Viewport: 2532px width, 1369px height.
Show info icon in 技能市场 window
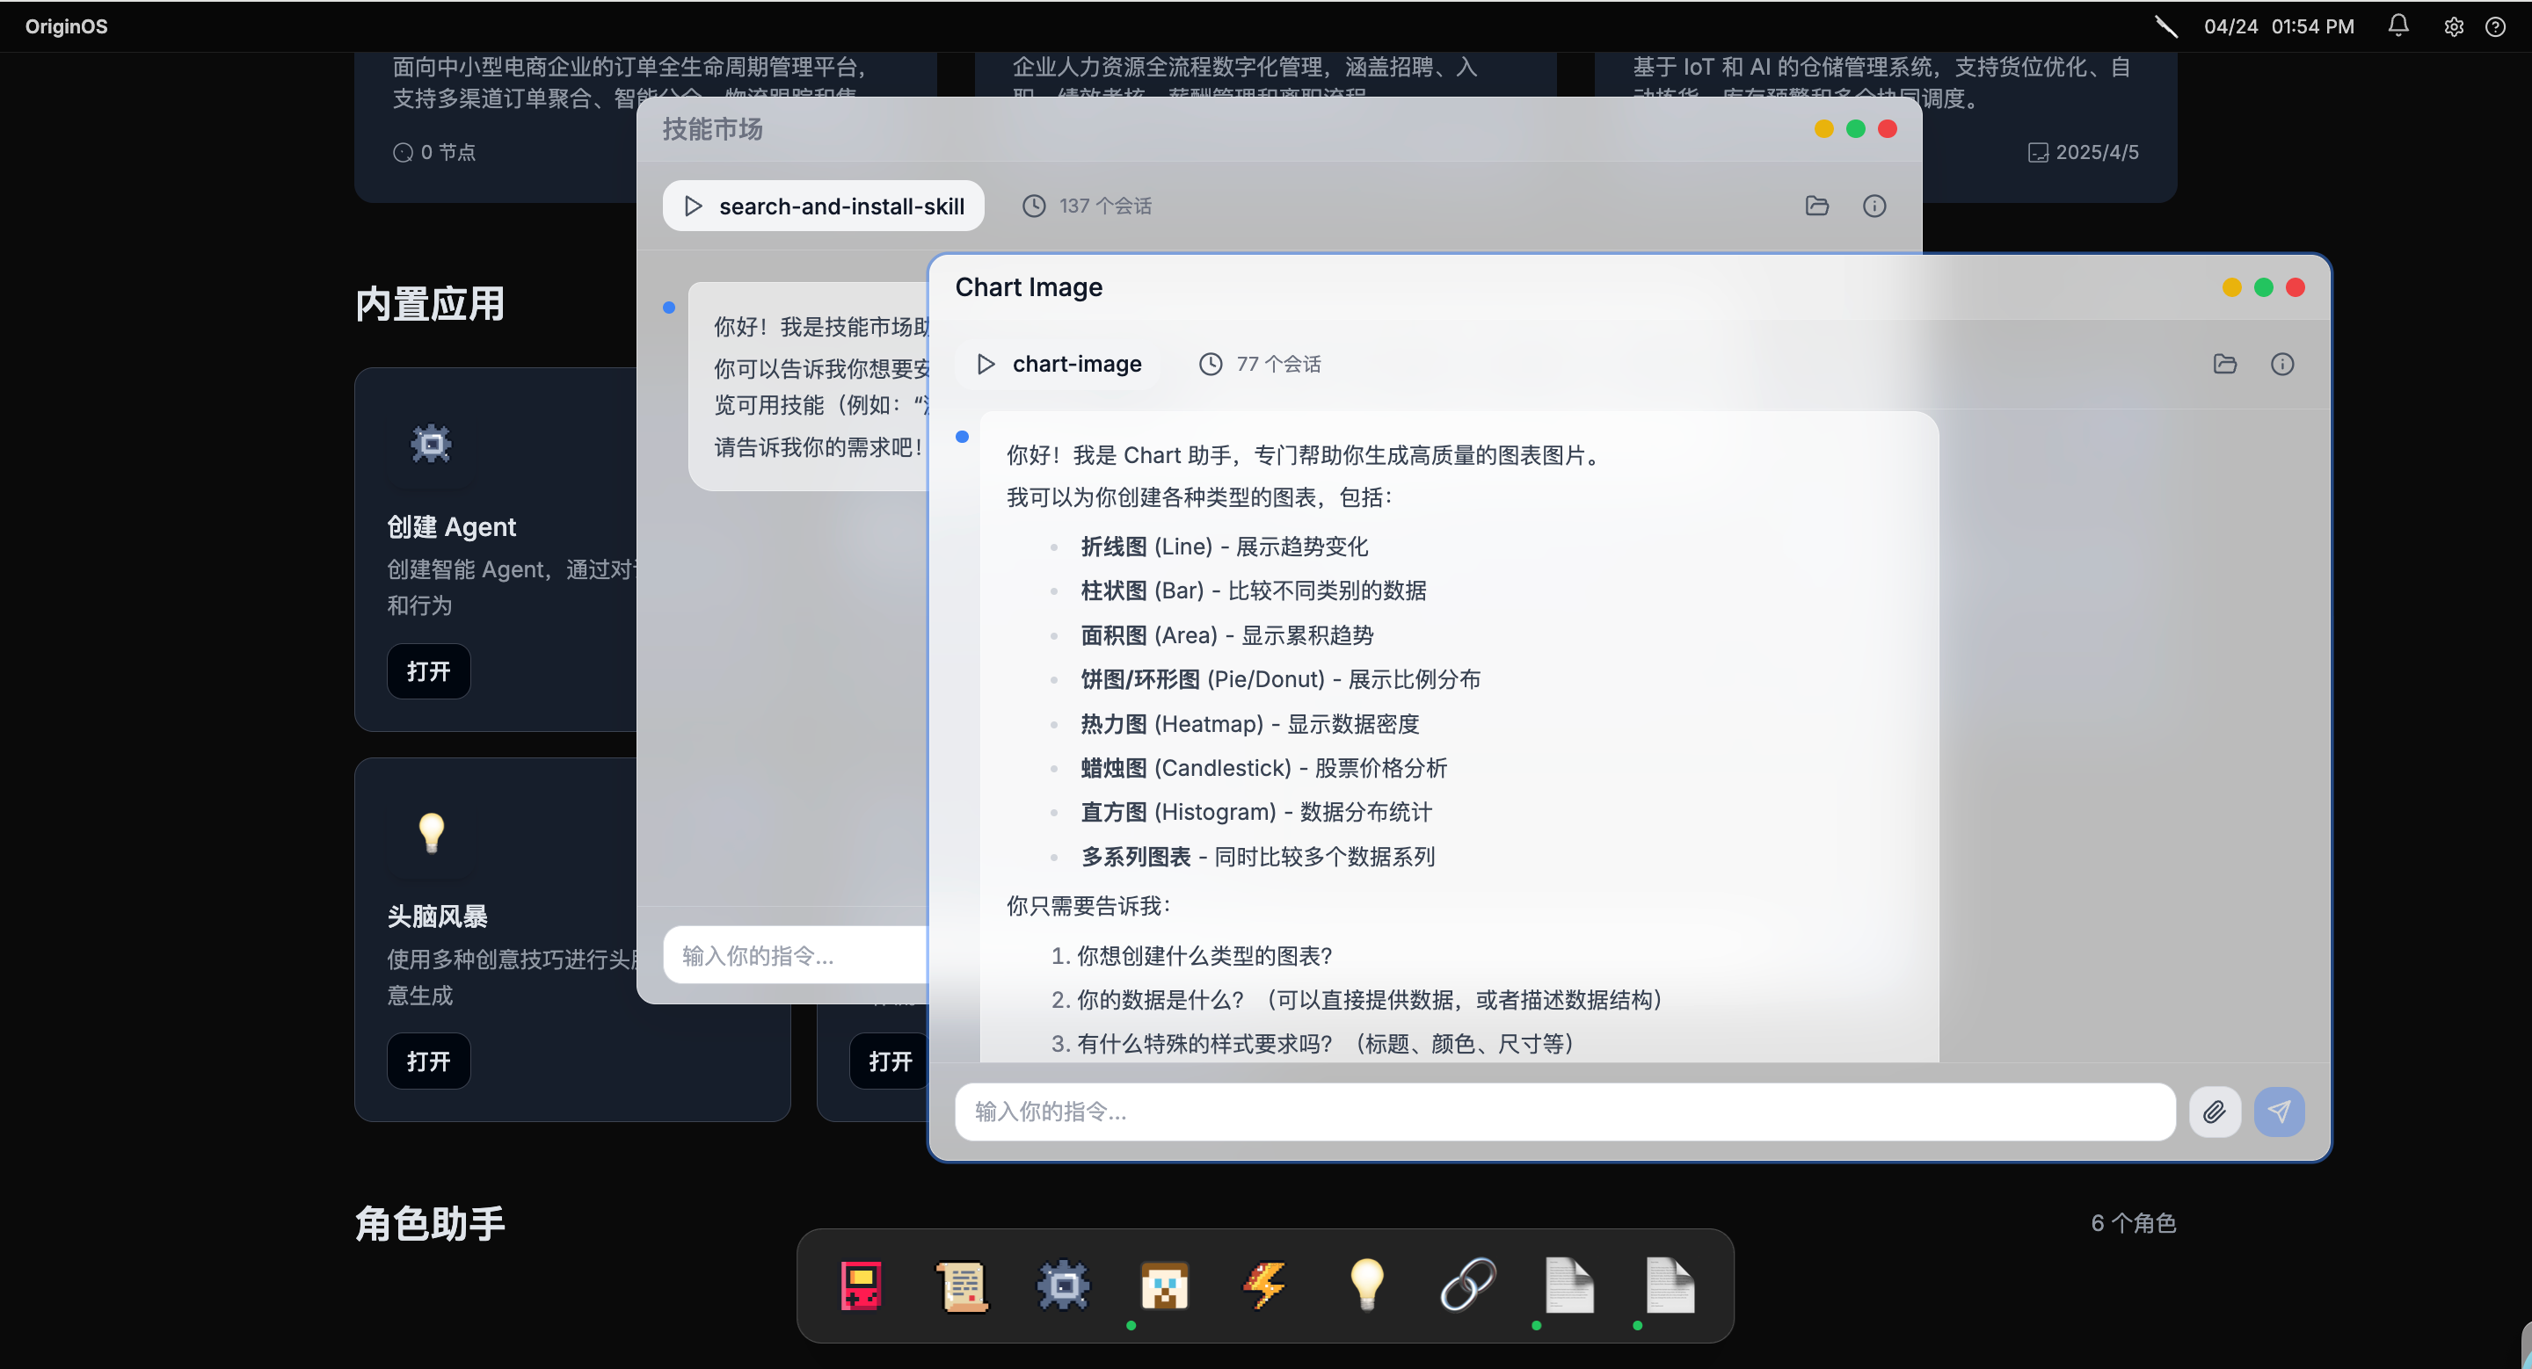click(1874, 206)
